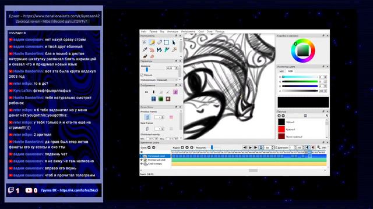373x209 pixels.
Task: Choose the rectangular Select tool
Action: pos(166,42)
